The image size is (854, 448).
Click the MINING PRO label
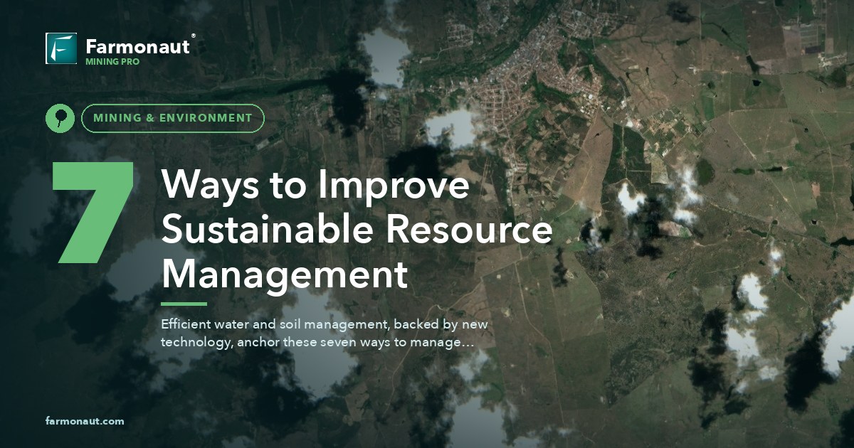pyautogui.click(x=112, y=62)
